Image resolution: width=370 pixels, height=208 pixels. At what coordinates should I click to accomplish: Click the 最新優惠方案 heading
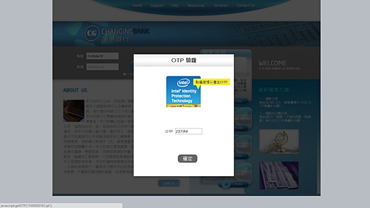273,90
